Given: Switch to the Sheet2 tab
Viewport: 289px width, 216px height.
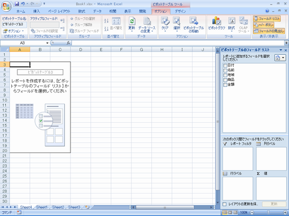Looking at the screenshot, I should [x=58, y=207].
